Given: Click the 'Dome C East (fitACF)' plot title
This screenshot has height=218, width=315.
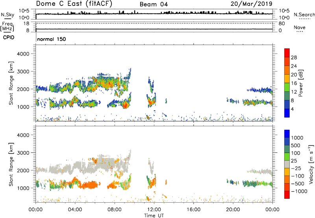Looking at the screenshot, I should [74, 4].
